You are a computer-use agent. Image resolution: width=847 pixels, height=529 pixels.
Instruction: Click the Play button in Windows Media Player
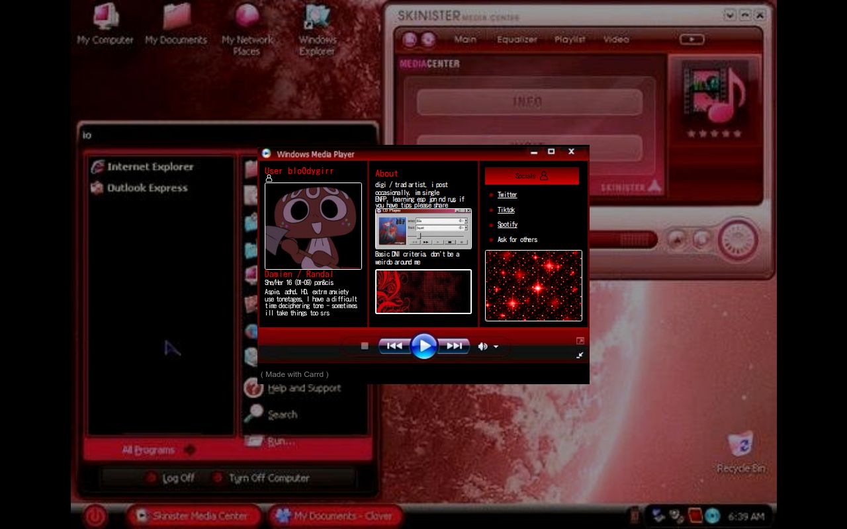(423, 346)
